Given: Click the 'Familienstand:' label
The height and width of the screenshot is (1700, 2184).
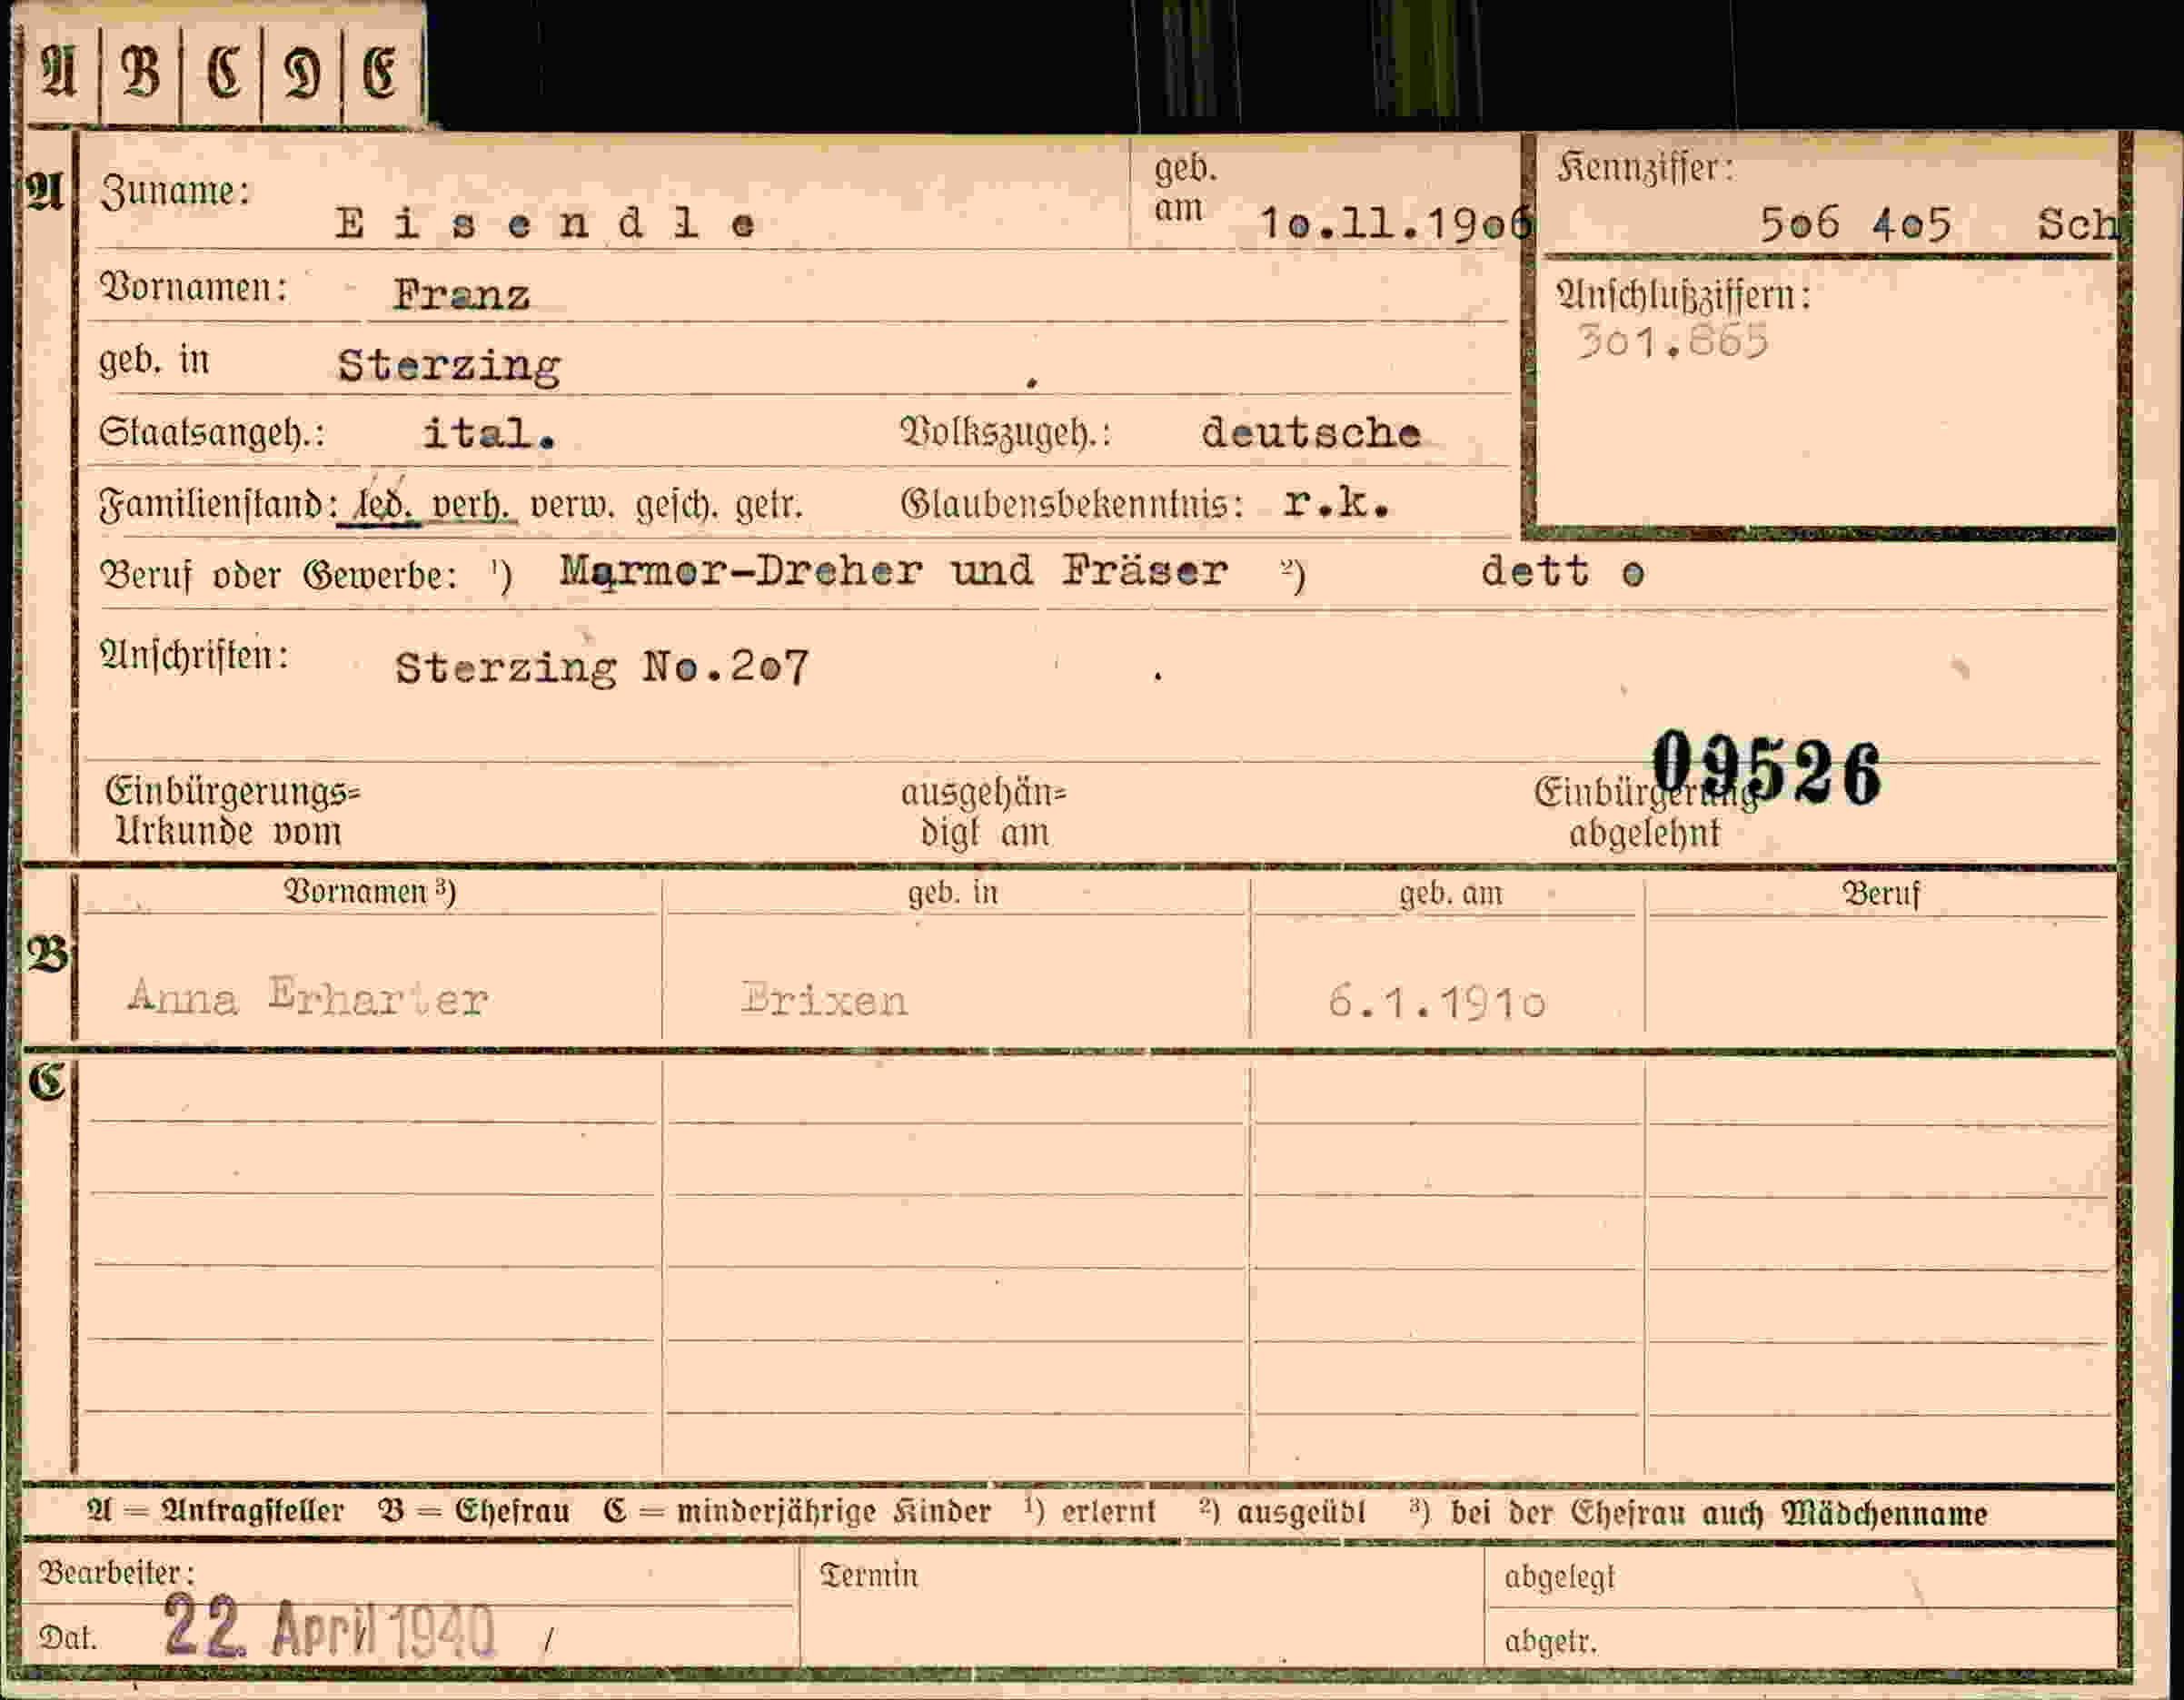Looking at the screenshot, I should coord(218,505).
